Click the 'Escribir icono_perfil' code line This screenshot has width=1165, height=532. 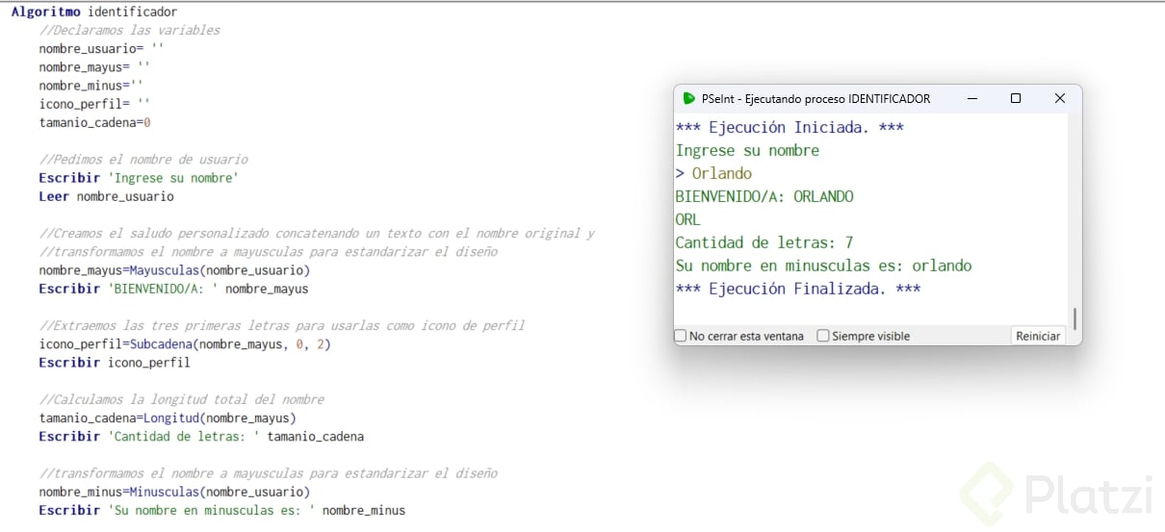point(115,363)
